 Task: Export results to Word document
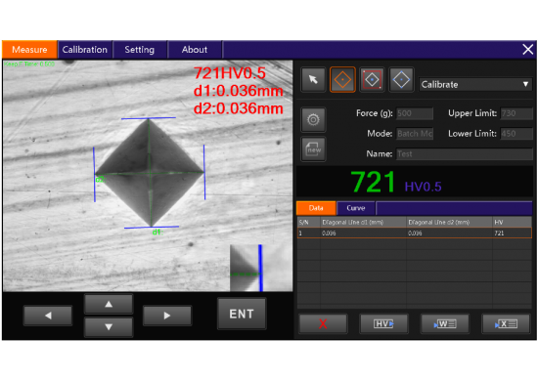click(445, 323)
